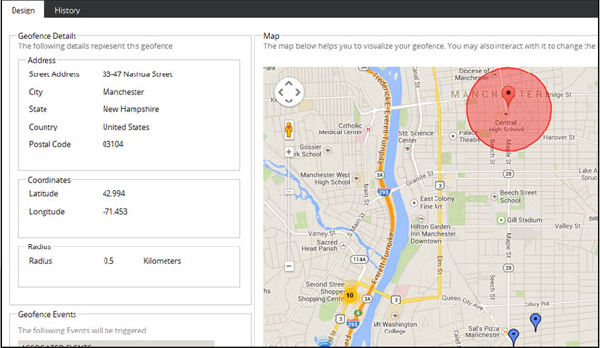Open the yellow cluster marker labeled 10
Viewport: 600px width, 348px height.
click(349, 295)
